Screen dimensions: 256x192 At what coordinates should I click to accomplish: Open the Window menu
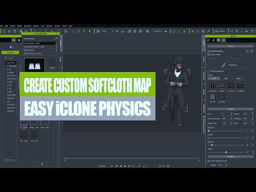pyautogui.click(x=50, y=26)
